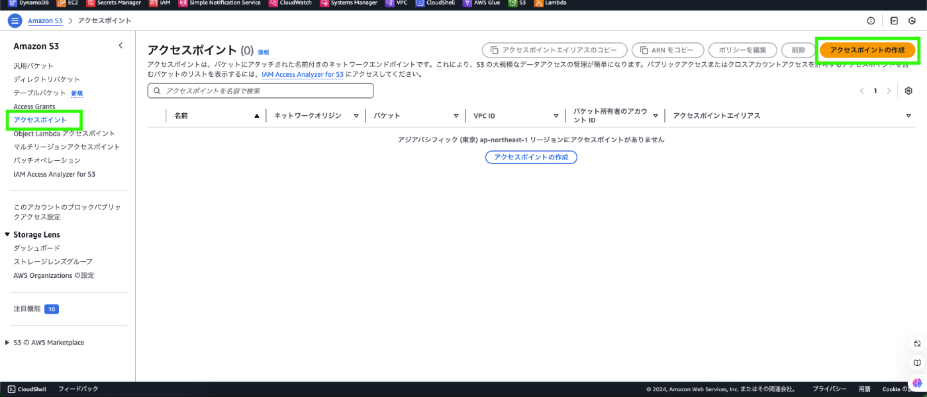
Task: Open Secrets Manager shortcut icon
Action: 91,3
